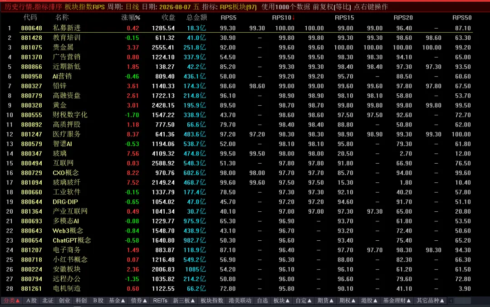Expand the 期货 tab menu
Screen dimensions: 490x307
(x=325, y=301)
